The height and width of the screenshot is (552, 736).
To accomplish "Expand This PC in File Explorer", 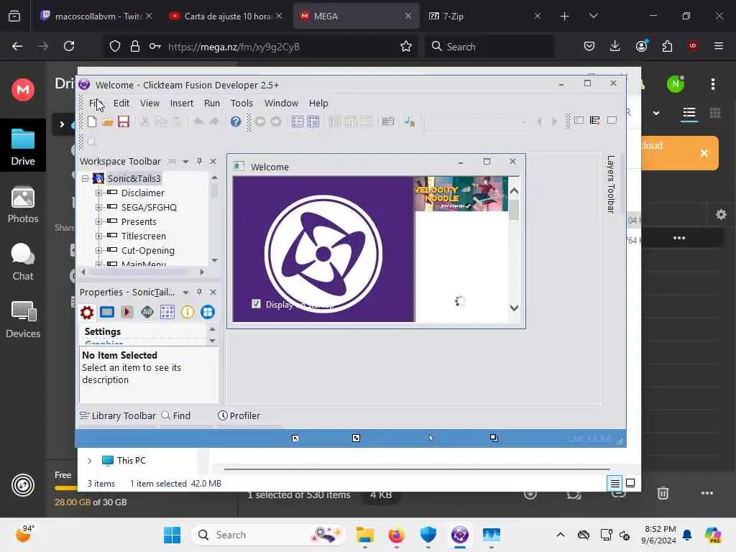I will coord(89,461).
